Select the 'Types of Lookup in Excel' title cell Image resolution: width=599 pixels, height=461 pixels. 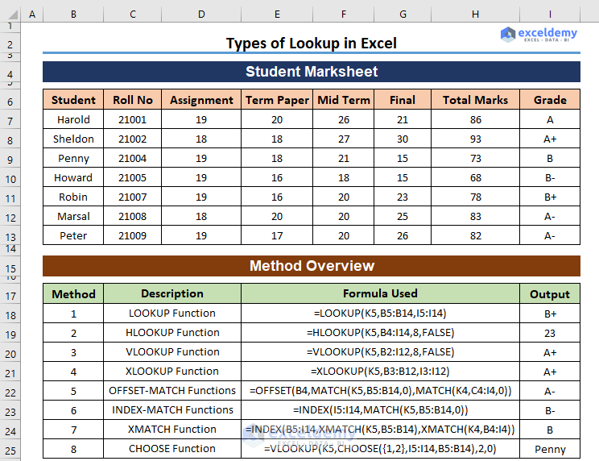point(311,44)
